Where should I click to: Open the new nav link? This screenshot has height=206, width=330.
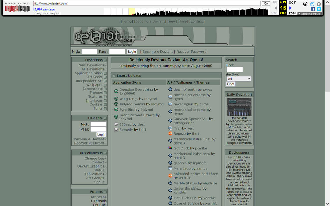172,22
